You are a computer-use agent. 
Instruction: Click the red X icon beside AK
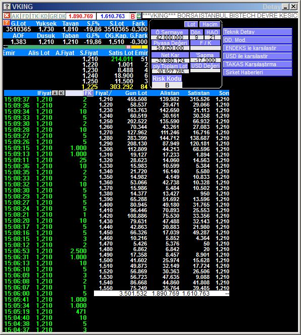click(7, 16)
